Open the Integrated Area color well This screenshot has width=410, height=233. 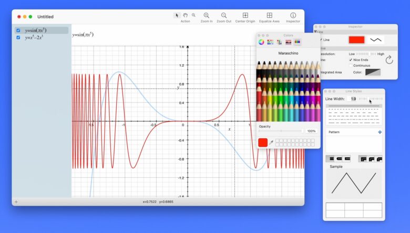point(373,72)
